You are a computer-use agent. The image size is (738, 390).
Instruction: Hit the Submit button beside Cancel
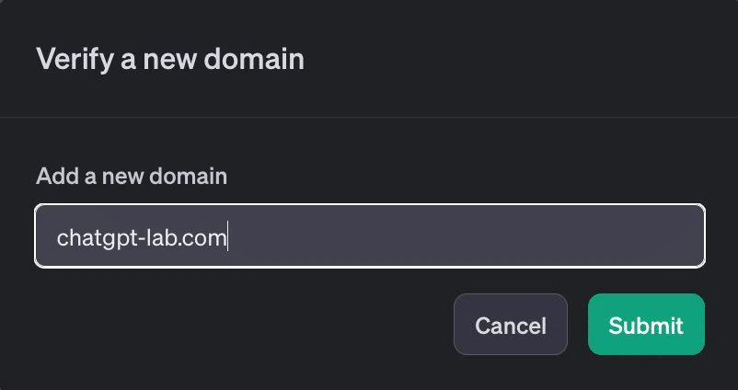[x=646, y=325]
